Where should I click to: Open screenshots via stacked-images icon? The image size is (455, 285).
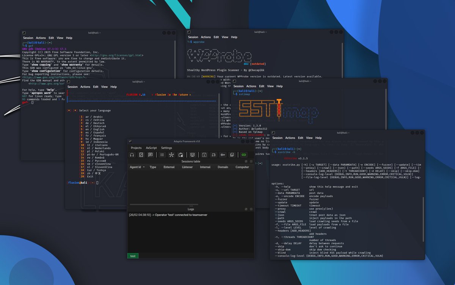pos(232,155)
